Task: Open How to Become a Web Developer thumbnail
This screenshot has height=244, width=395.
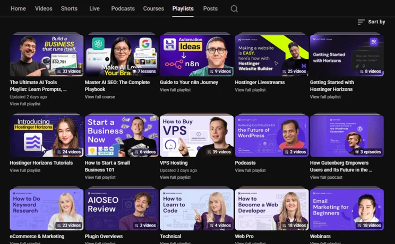Action: pos(272,210)
